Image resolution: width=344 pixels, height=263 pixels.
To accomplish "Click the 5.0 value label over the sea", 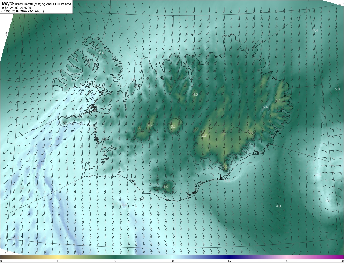I will click(337, 89).
